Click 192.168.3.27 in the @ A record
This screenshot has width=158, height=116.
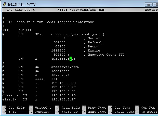(x=63, y=87)
